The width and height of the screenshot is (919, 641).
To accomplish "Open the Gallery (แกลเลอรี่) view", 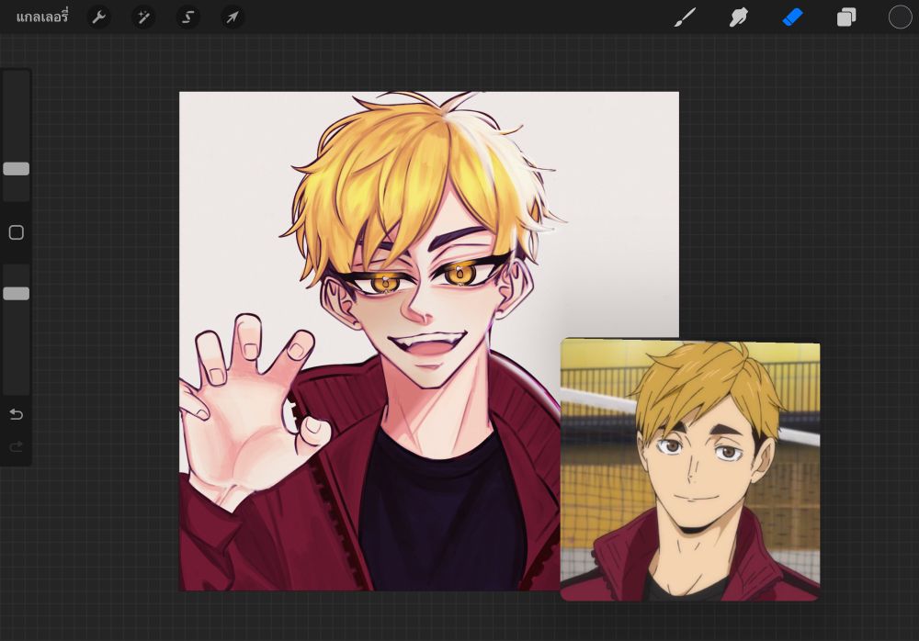I will (x=42, y=17).
